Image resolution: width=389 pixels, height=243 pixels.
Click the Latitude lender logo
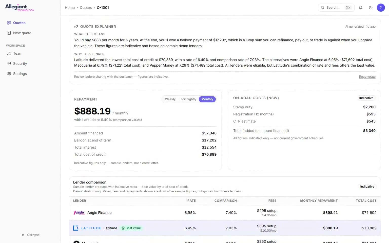click(87, 228)
